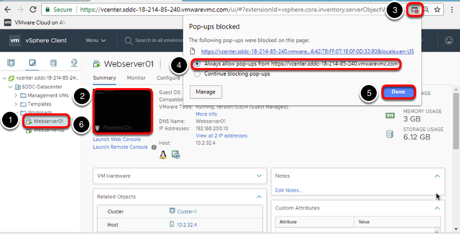Click the pop-up blocked icon in address bar
This screenshot has height=236, width=460.
[x=414, y=10]
